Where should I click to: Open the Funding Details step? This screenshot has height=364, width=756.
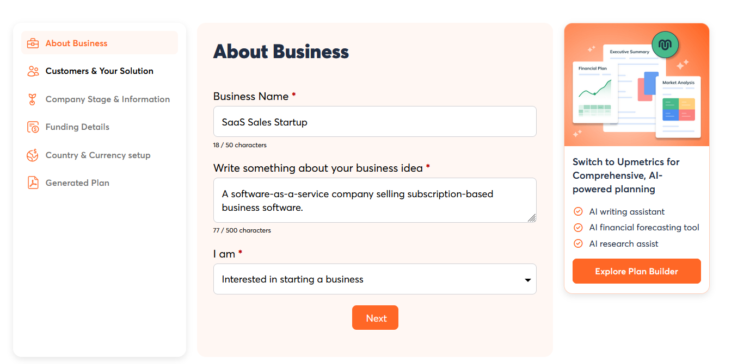click(77, 127)
